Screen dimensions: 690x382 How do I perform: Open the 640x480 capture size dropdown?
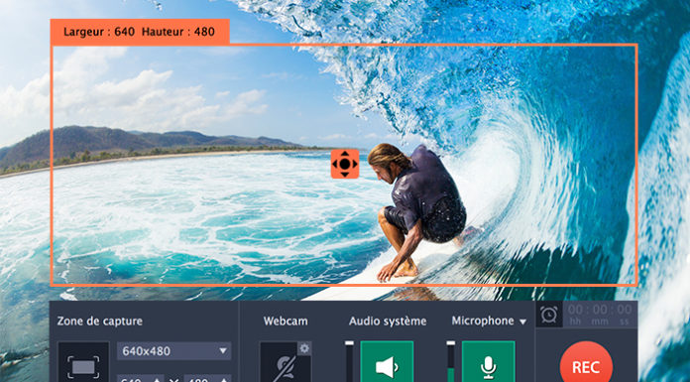coord(174,351)
